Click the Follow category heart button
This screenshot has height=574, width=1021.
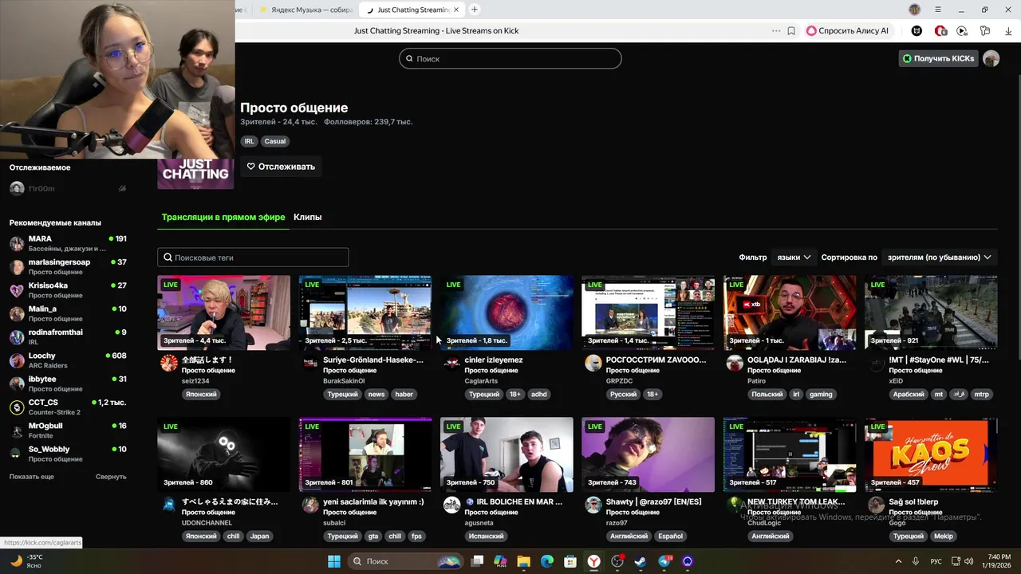click(x=281, y=167)
